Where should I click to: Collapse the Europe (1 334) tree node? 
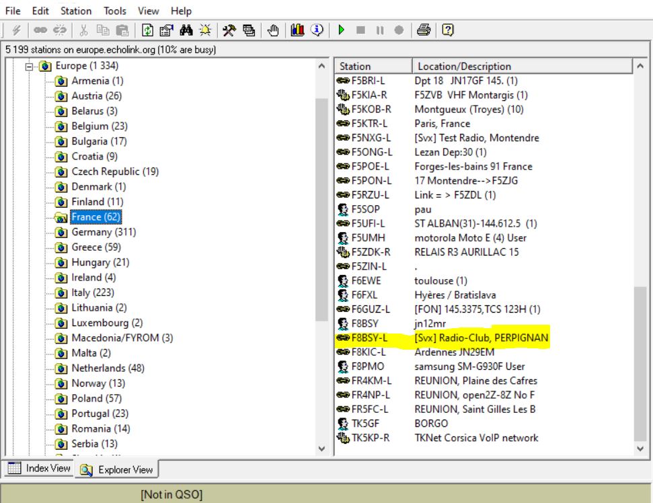point(29,66)
